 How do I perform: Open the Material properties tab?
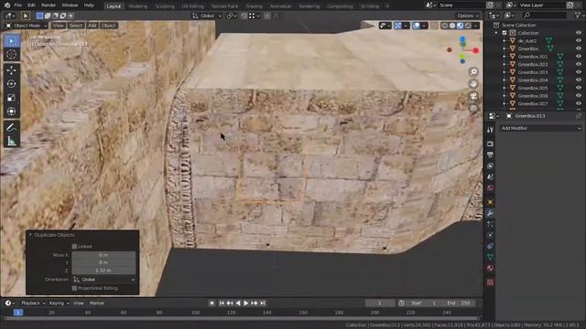pos(491,268)
